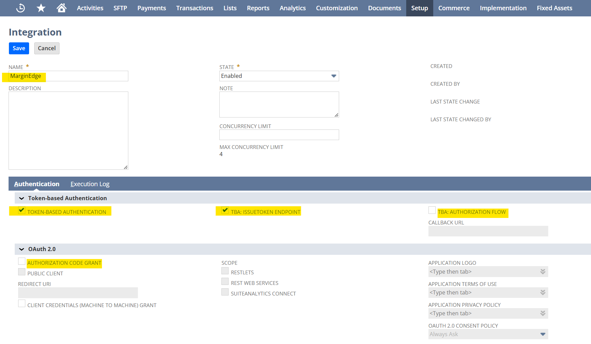Click the Application Logo dropdown double-arrow icon
The height and width of the screenshot is (344, 591).
(x=543, y=272)
